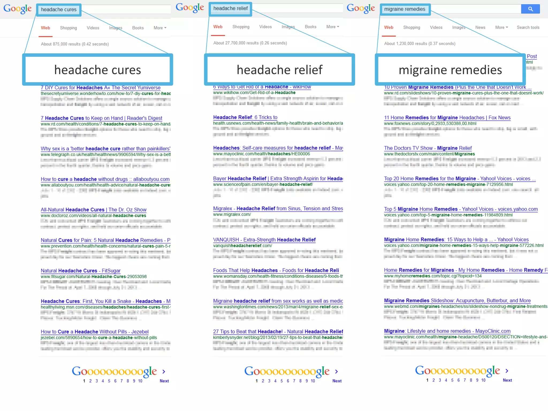Open Migraine Remedies Slideshow WebMD link
Screen dimensions: 548x411
[457, 300]
